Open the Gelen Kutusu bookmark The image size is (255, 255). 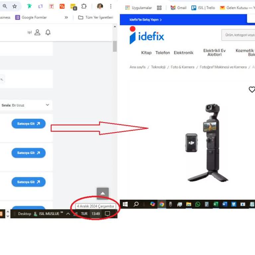tap(237, 8)
